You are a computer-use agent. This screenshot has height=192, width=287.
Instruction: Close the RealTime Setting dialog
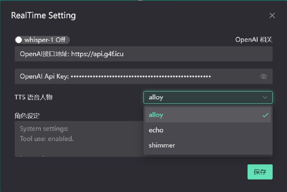(272, 15)
